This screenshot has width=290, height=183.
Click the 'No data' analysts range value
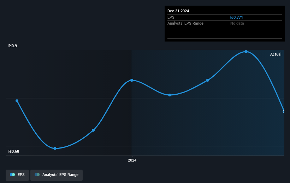pos(237,24)
